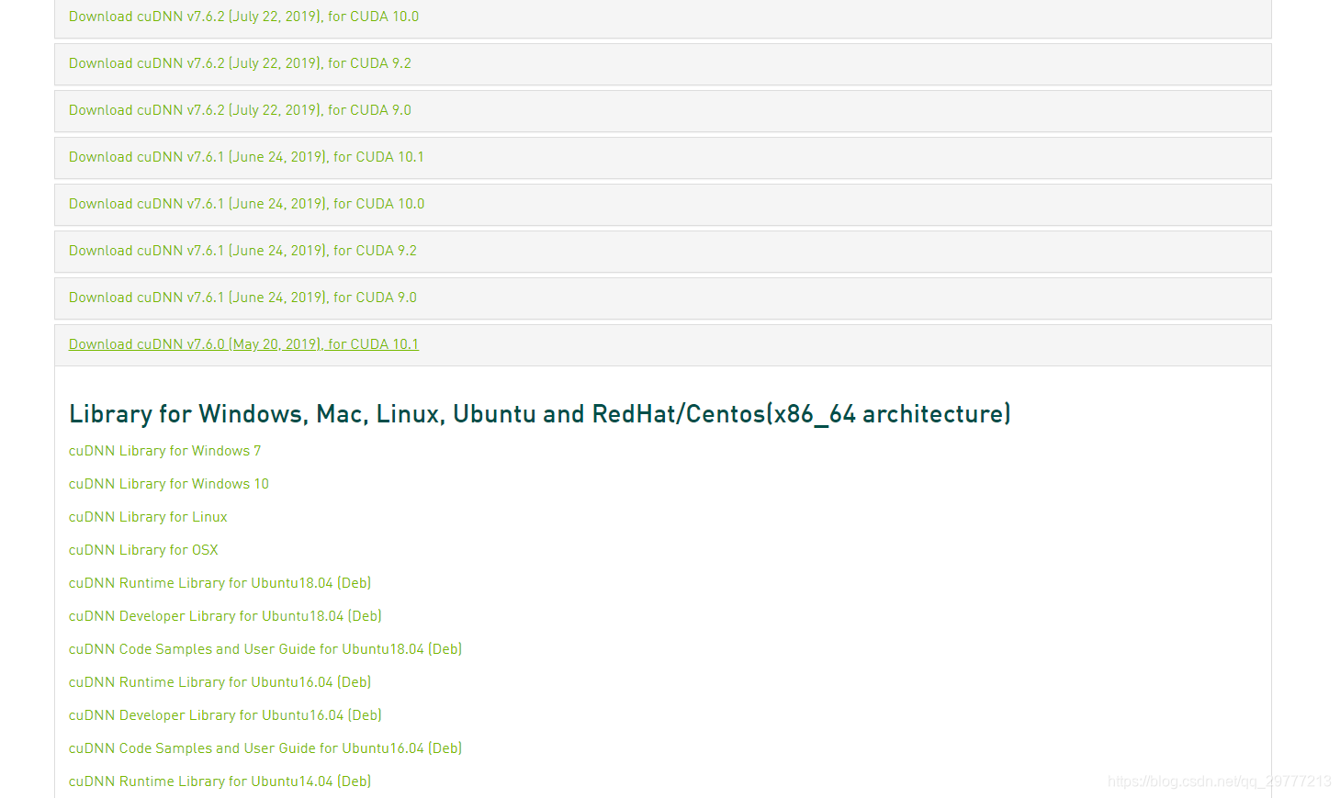
Task: Download cuDNN Runtime Library for Ubuntu16.04
Action: (220, 682)
